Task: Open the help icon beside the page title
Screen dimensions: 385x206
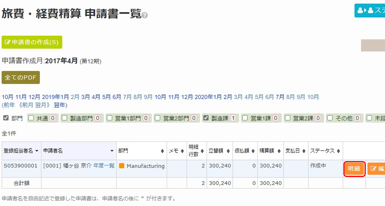Action: point(145,16)
